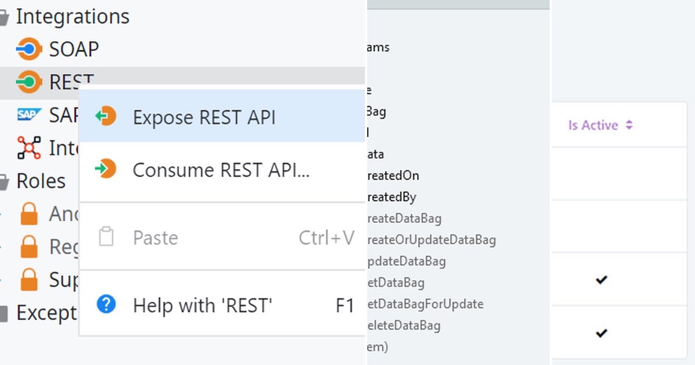Click the SAP integration icon
The image size is (695, 365).
click(28, 115)
